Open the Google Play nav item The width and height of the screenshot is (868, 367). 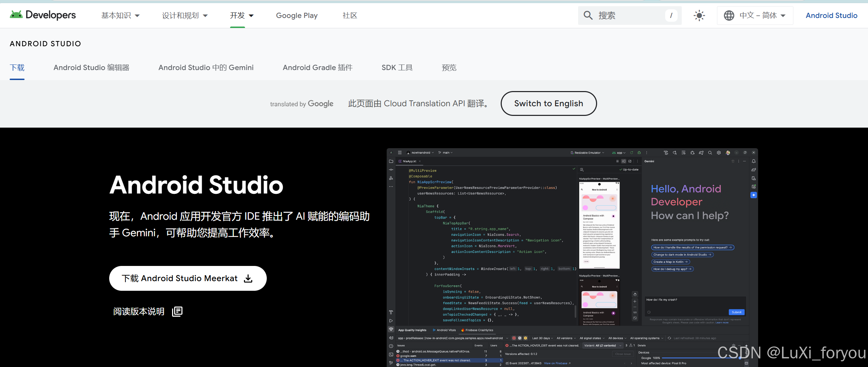[x=297, y=16]
